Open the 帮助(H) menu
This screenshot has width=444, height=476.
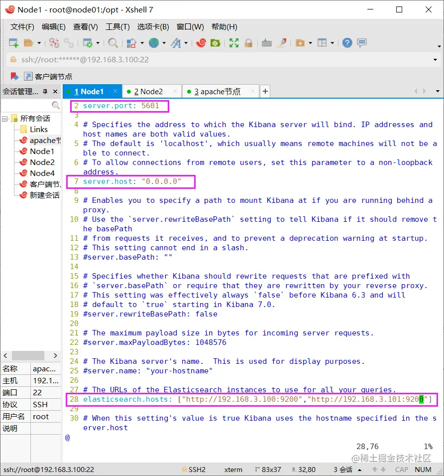tap(224, 27)
